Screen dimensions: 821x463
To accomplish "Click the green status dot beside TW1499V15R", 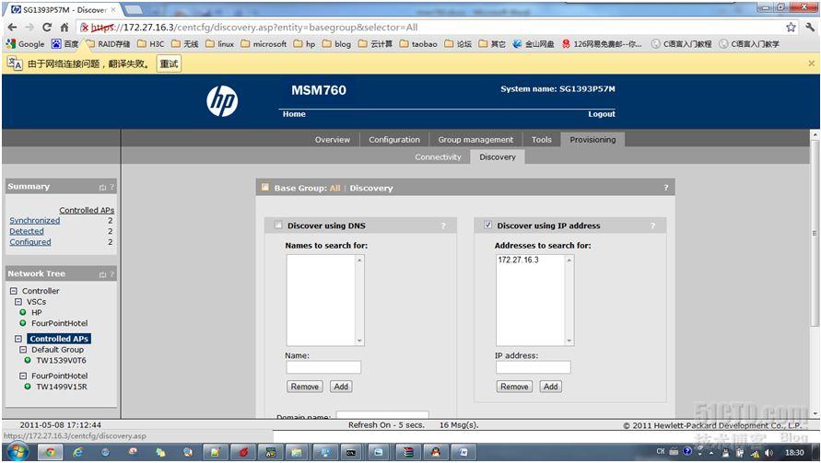I will [28, 386].
